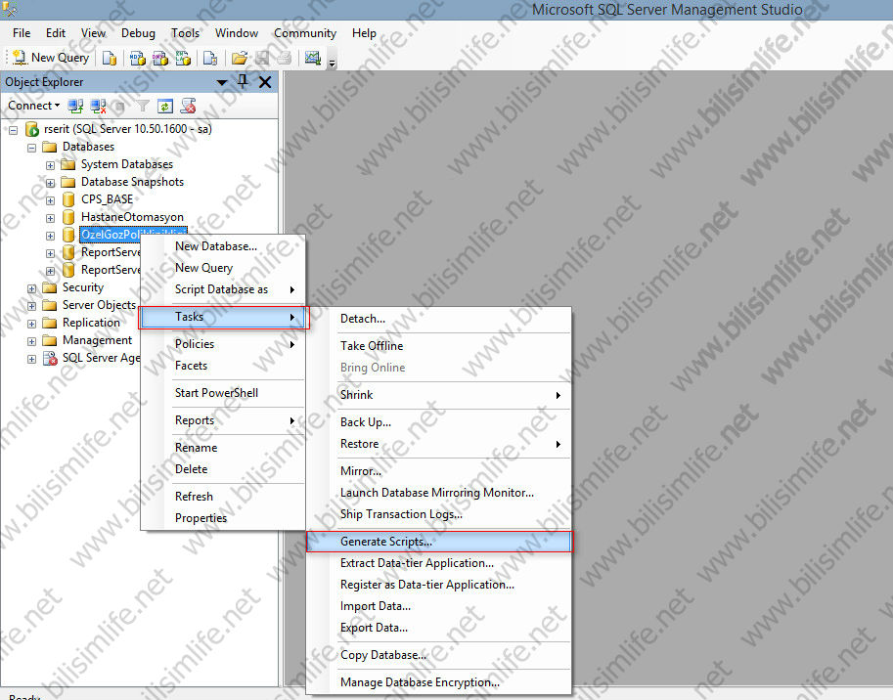The width and height of the screenshot is (893, 700).
Task: Click the Analysis Services XMLA Query icon
Action: pyautogui.click(x=183, y=58)
